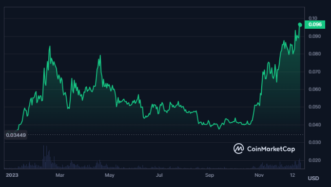The height and width of the screenshot is (187, 331).
Task: Click the 0.070 price axis label
Action: pos(314,72)
